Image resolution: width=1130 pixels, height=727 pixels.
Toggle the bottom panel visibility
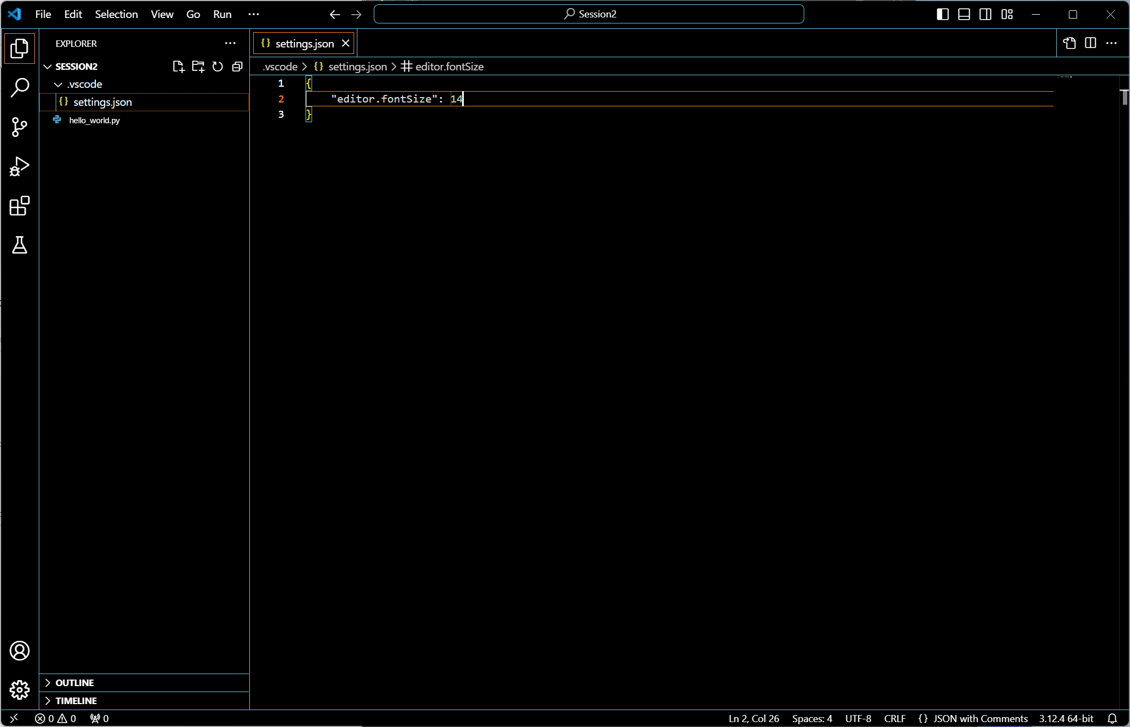coord(964,14)
